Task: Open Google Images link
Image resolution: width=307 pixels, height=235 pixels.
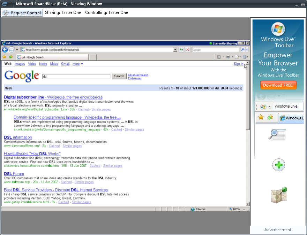Action: (x=20, y=64)
